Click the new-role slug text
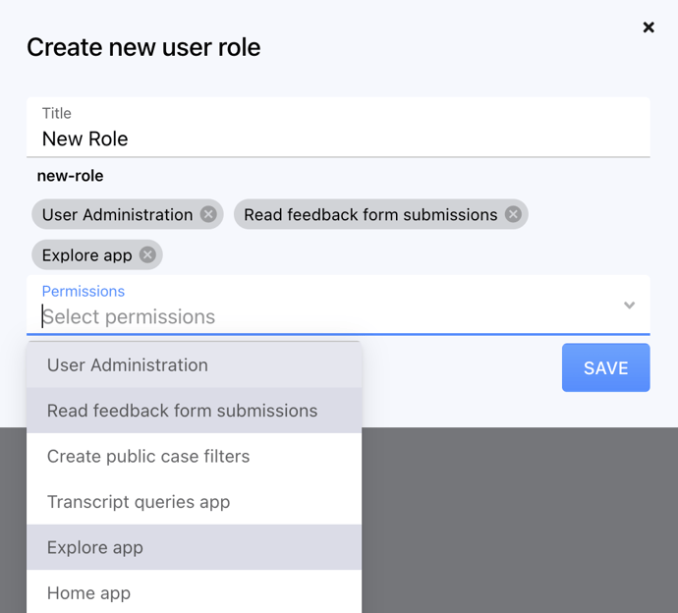Screen dimensions: 678x613 click(70, 176)
